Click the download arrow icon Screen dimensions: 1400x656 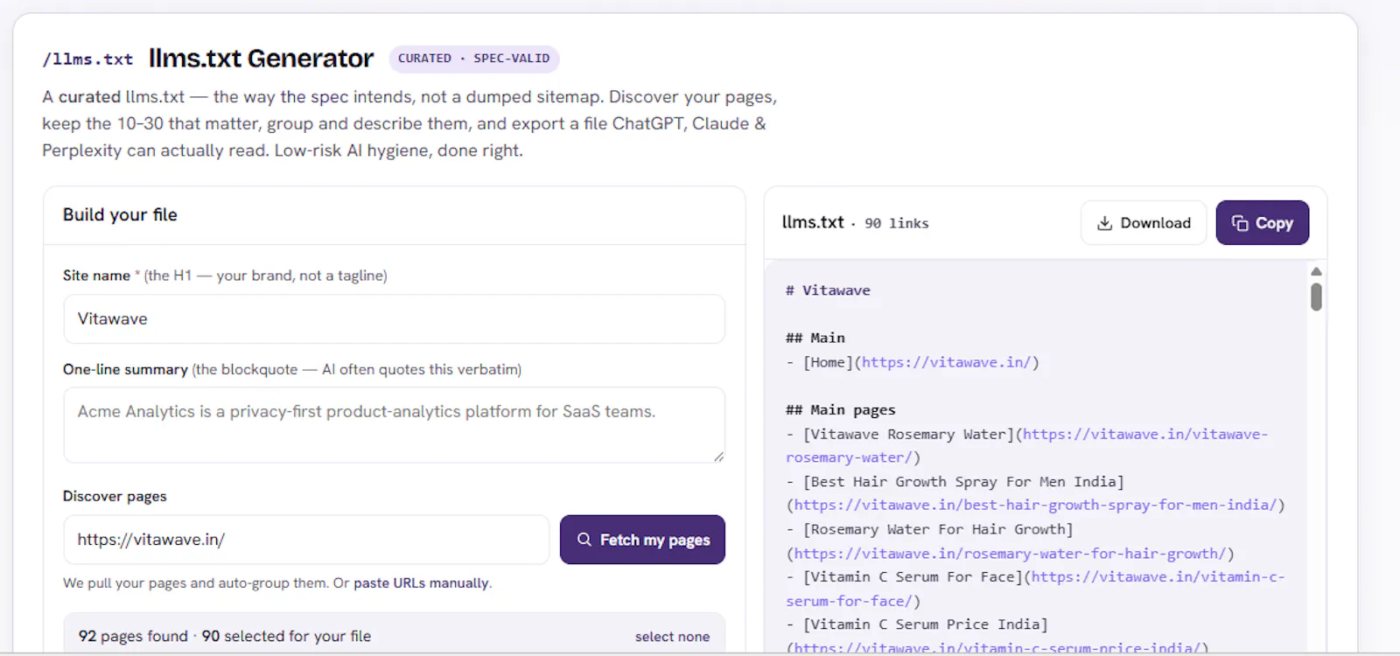click(x=1104, y=223)
